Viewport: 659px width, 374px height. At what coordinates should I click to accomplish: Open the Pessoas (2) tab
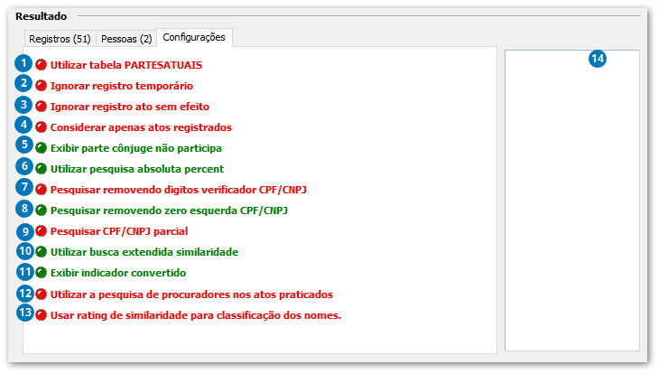pos(126,39)
